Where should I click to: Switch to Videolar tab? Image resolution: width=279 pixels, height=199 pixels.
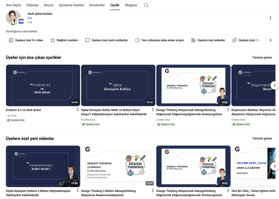pos(32,5)
